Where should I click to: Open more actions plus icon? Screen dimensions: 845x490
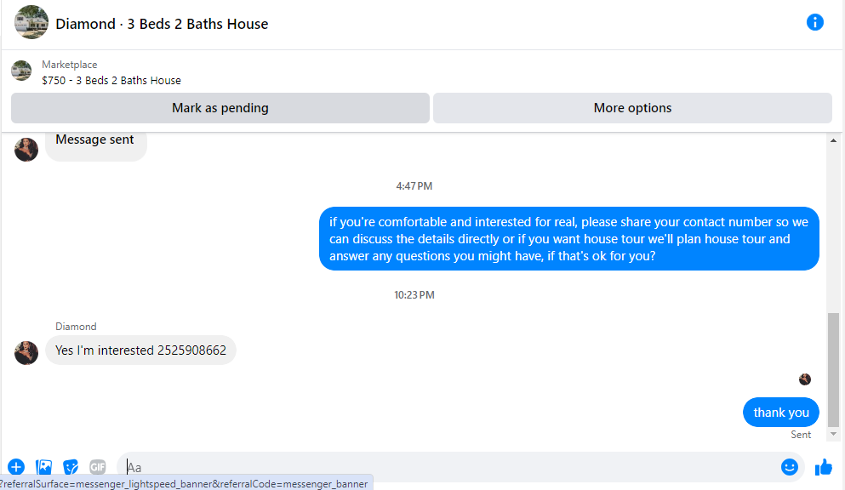[16, 467]
